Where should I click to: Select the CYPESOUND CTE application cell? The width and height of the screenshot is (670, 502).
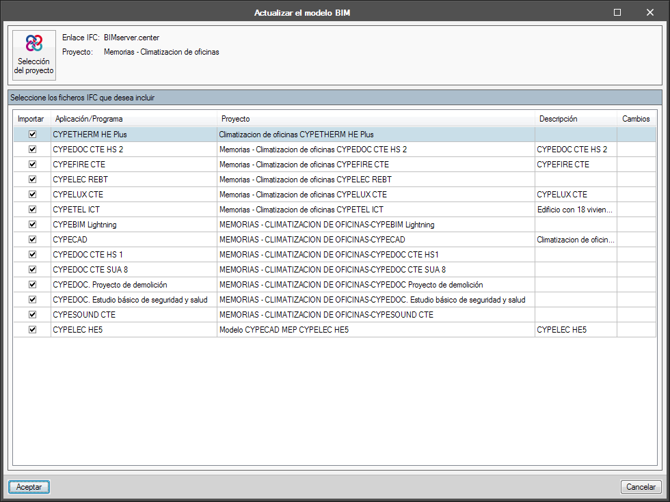134,315
